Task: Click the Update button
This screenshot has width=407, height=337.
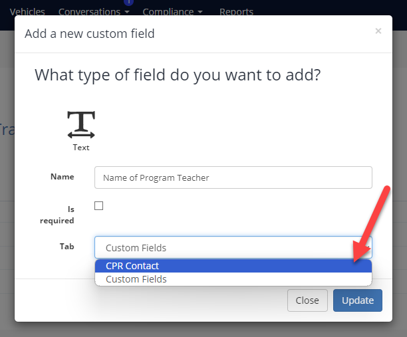Action: point(357,300)
